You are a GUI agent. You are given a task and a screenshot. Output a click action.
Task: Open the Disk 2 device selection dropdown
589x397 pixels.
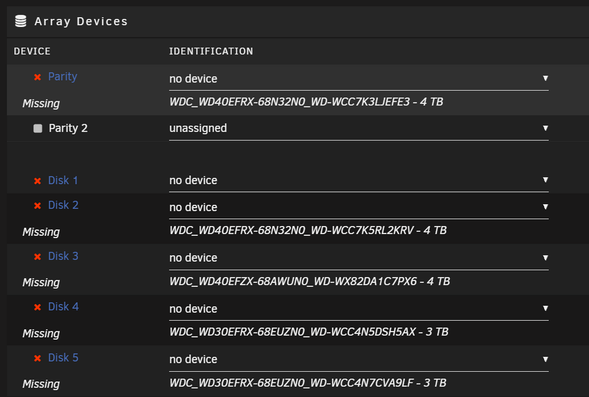359,207
